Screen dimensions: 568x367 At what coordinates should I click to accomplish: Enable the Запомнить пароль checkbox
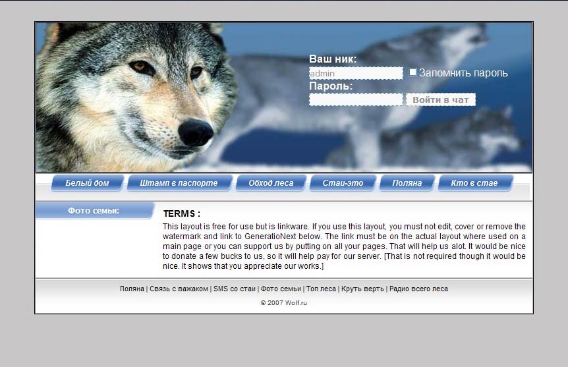point(412,72)
